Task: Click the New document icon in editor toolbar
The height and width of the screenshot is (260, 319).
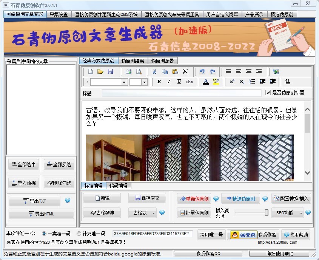Action: pyautogui.click(x=90, y=71)
